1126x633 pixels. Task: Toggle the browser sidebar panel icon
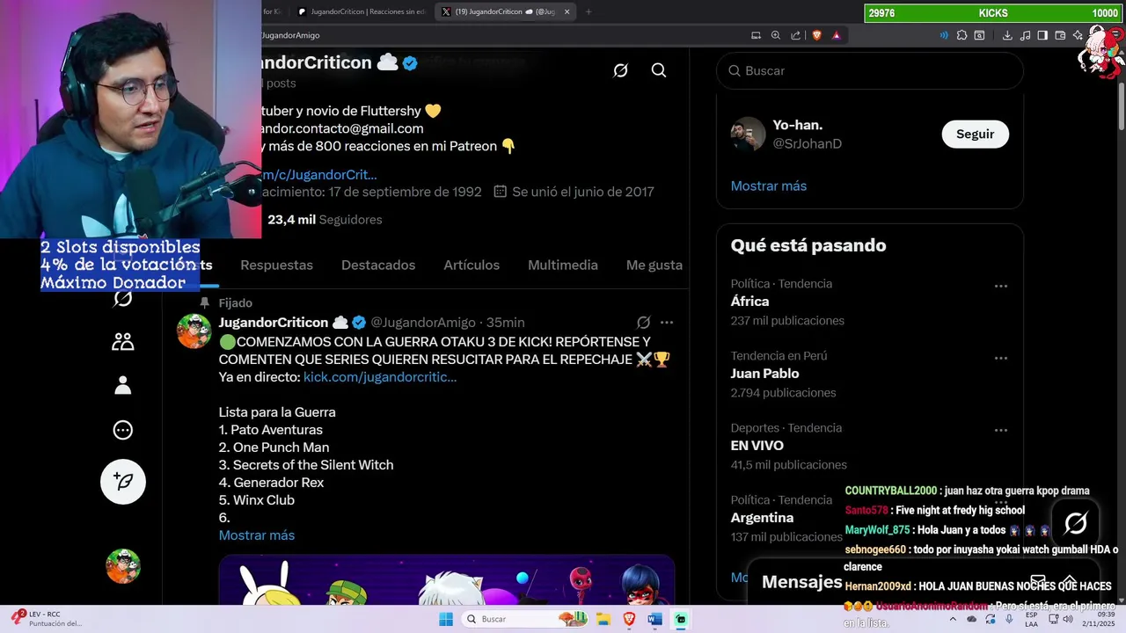click(x=1042, y=35)
